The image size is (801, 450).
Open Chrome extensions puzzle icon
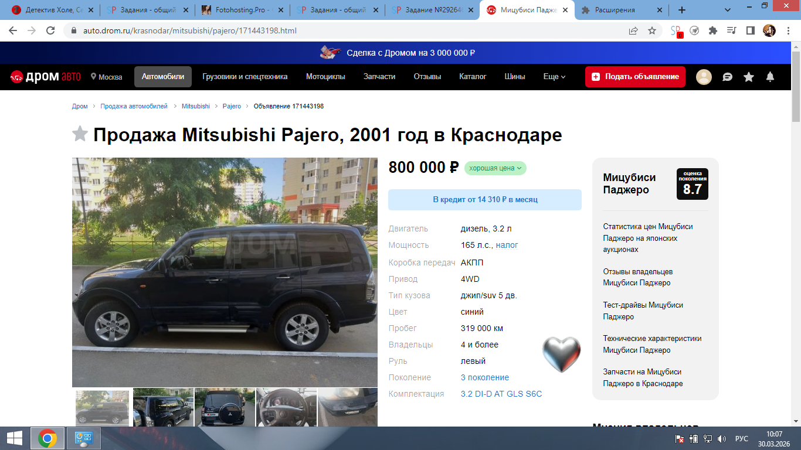tap(712, 30)
